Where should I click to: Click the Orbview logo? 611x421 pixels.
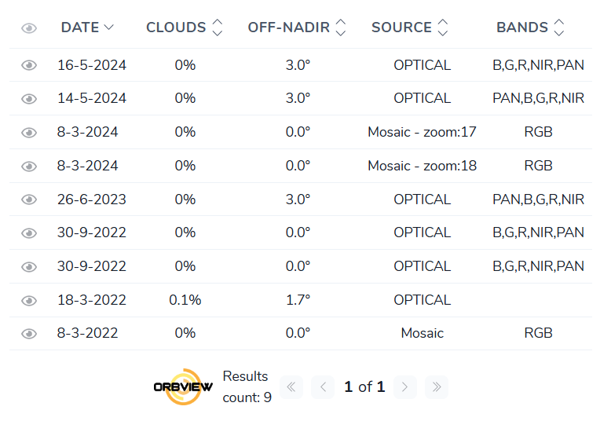[x=183, y=386]
